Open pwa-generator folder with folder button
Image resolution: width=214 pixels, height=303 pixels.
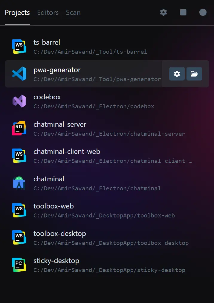pyautogui.click(x=194, y=74)
